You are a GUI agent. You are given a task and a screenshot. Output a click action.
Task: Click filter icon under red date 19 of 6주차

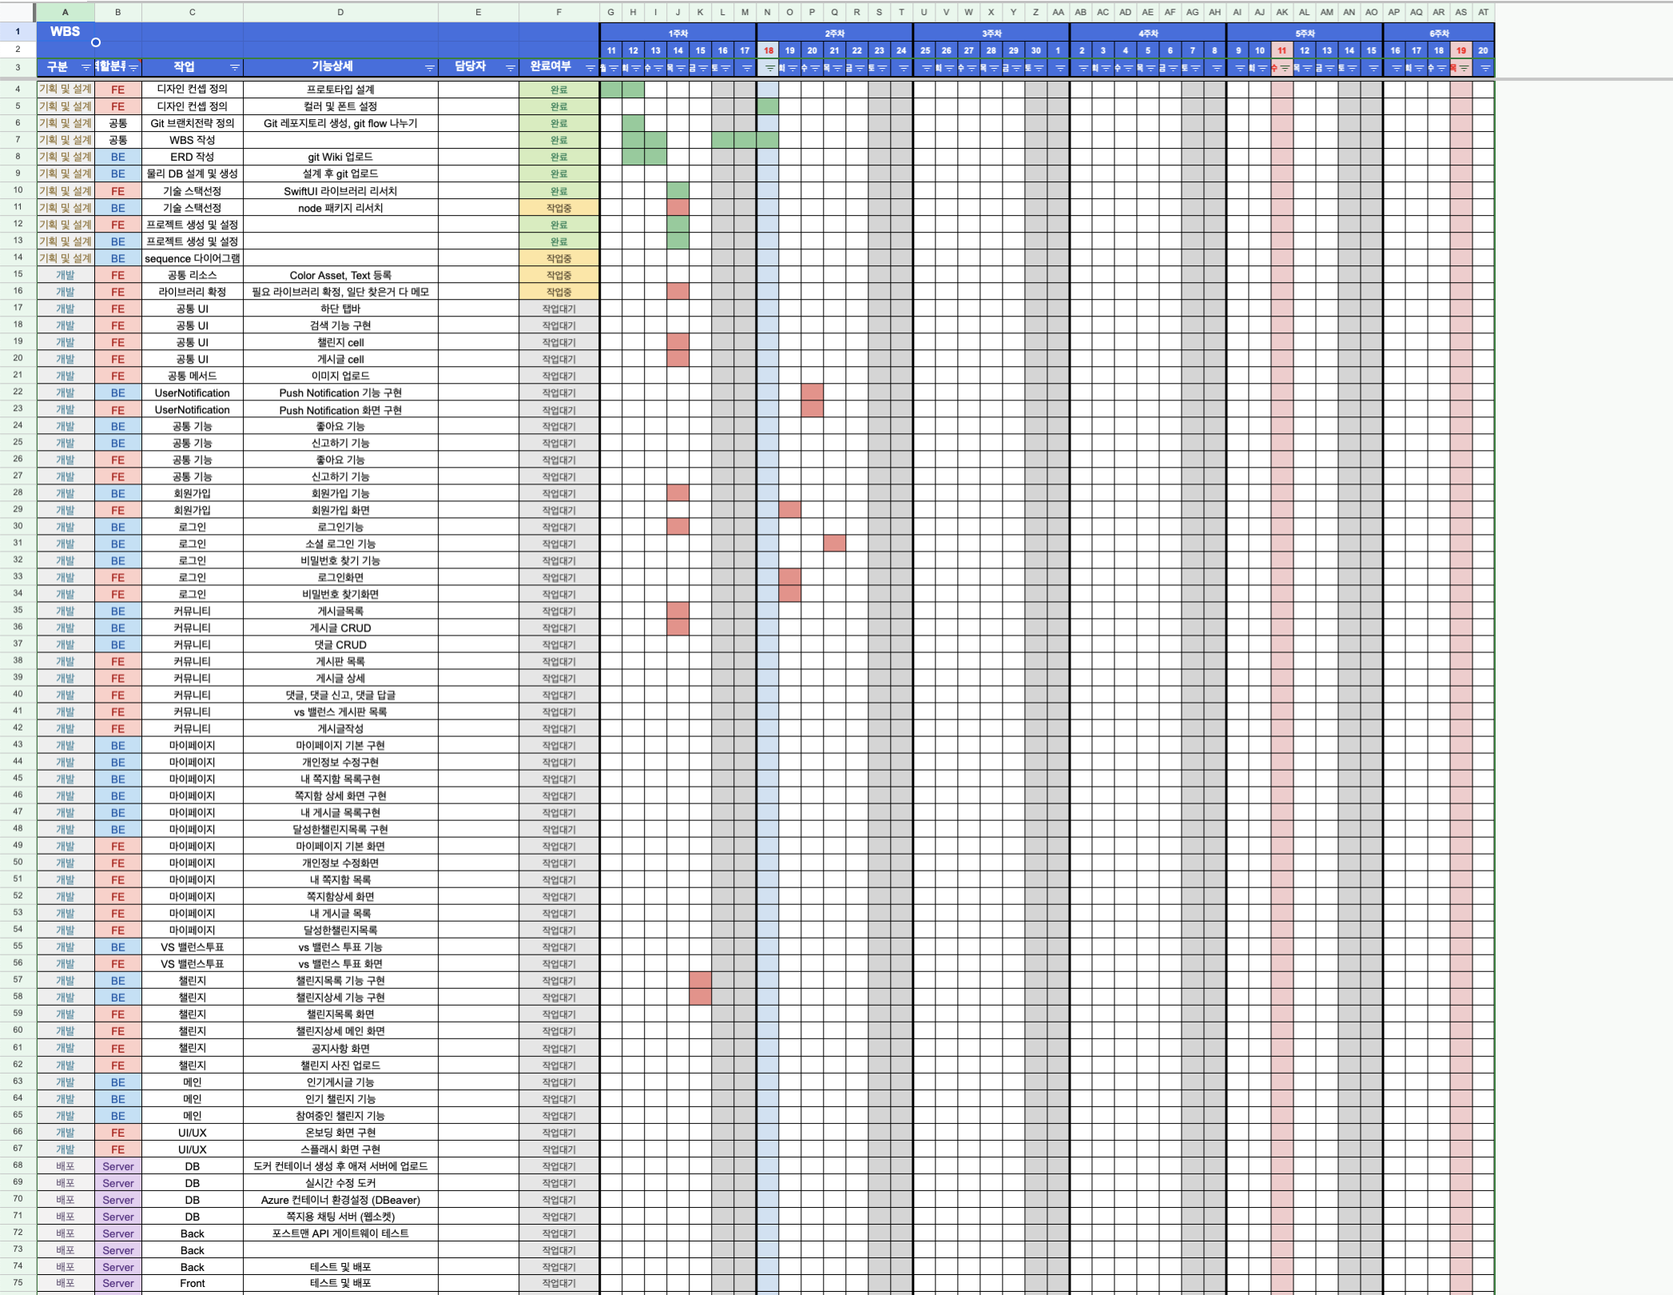[1463, 69]
